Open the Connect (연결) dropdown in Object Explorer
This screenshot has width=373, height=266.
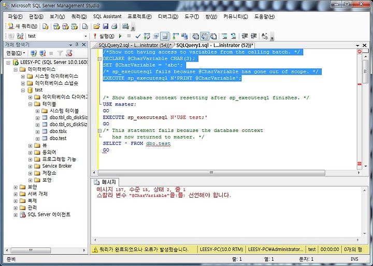[x=16, y=53]
